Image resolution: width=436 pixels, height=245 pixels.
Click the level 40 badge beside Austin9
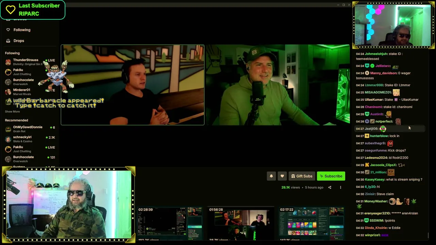pyautogui.click(x=367, y=114)
